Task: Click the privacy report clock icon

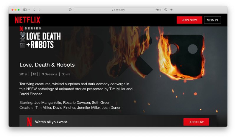Action: [x=70, y=10]
